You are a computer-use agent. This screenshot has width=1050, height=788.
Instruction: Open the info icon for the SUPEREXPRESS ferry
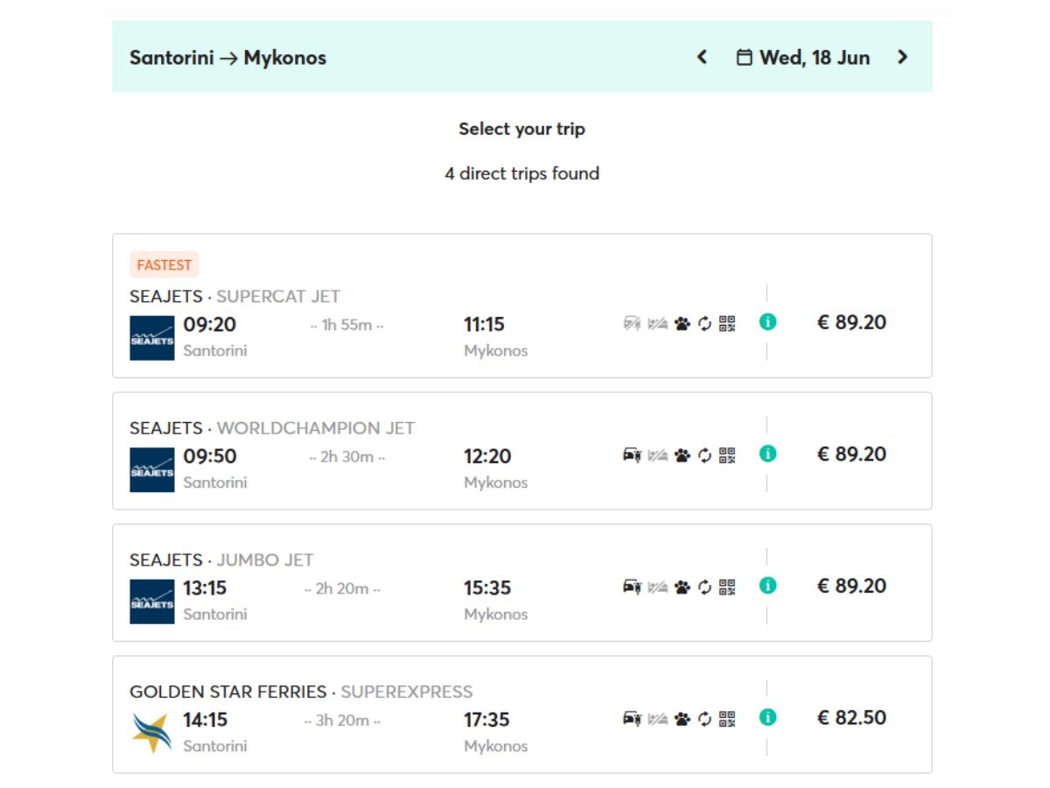[x=767, y=717]
